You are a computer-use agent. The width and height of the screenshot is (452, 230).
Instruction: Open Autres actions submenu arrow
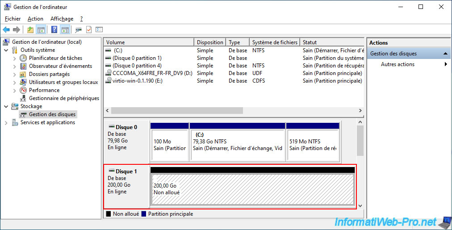coord(446,64)
